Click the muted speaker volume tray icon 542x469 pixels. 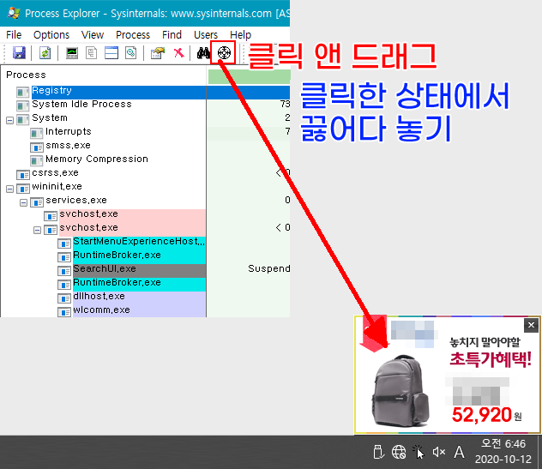tap(439, 452)
